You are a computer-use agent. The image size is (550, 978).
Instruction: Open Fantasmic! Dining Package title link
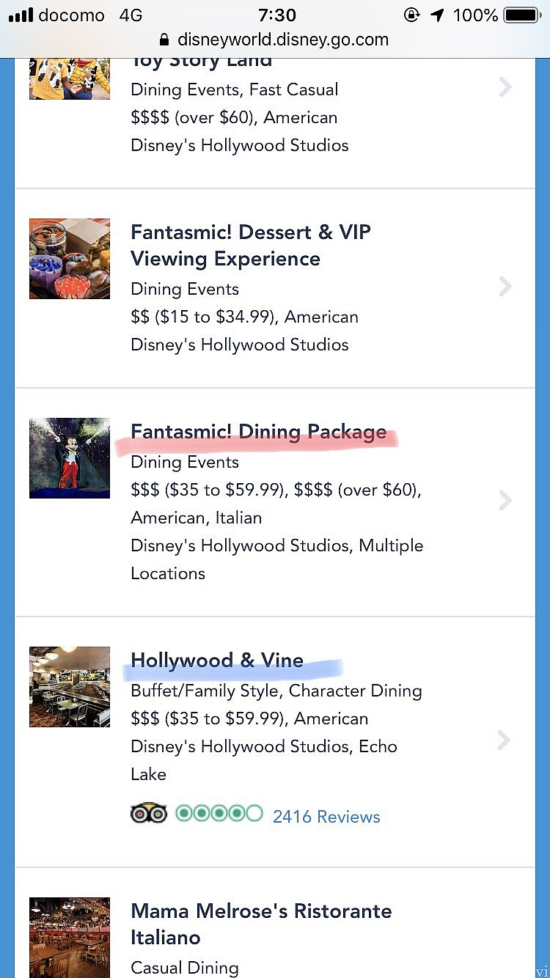coord(258,431)
